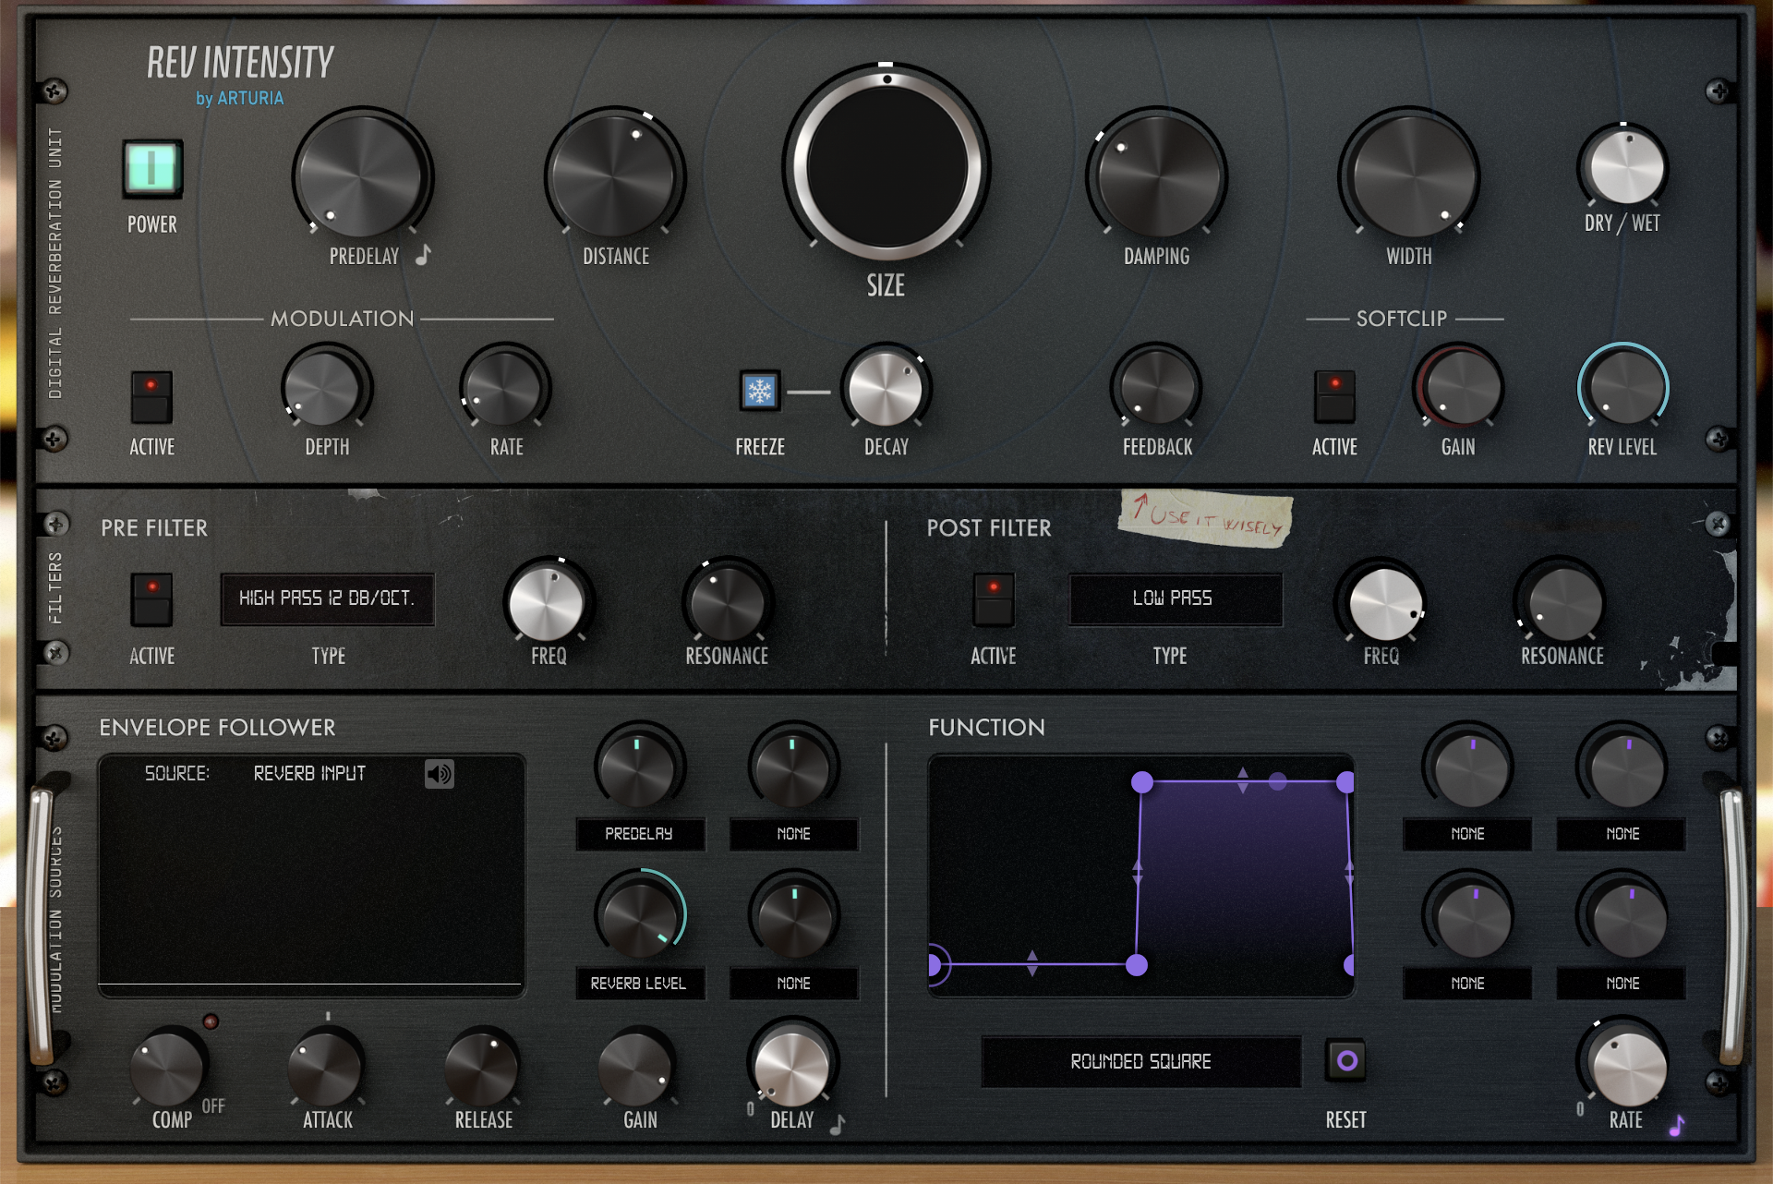This screenshot has height=1184, width=1773.
Task: Click the Softclip Gain knob
Action: pyautogui.click(x=1461, y=388)
